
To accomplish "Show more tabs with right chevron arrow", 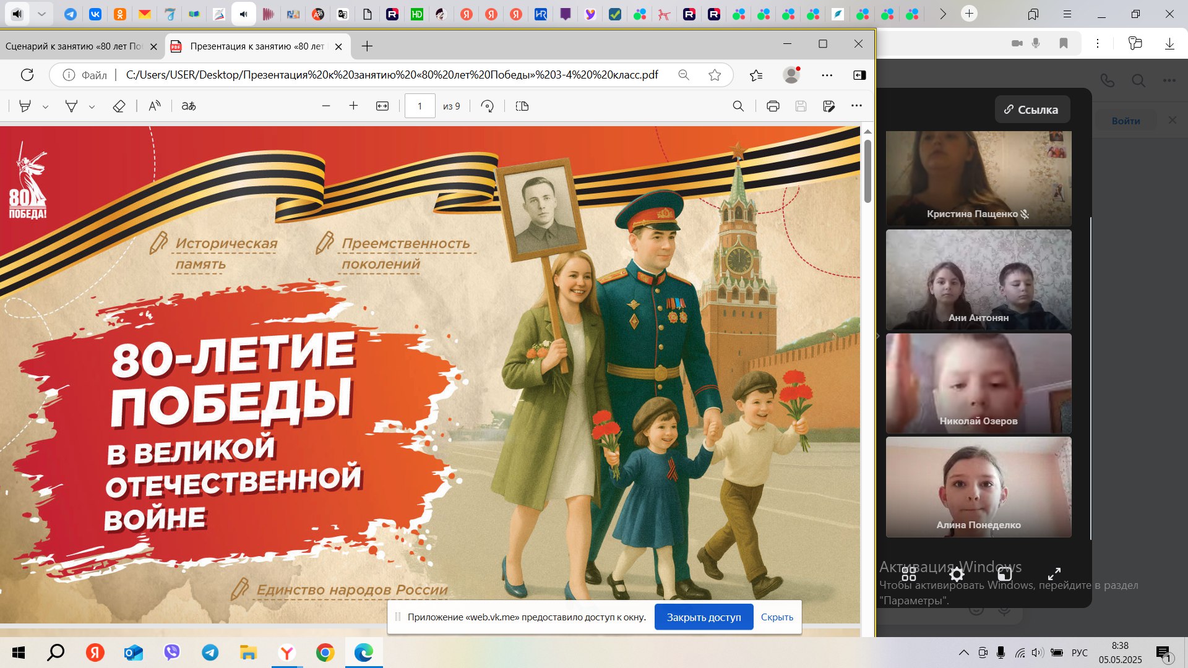I will (943, 14).
